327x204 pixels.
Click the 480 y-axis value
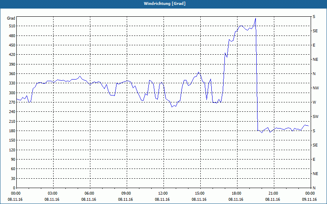click(12, 35)
